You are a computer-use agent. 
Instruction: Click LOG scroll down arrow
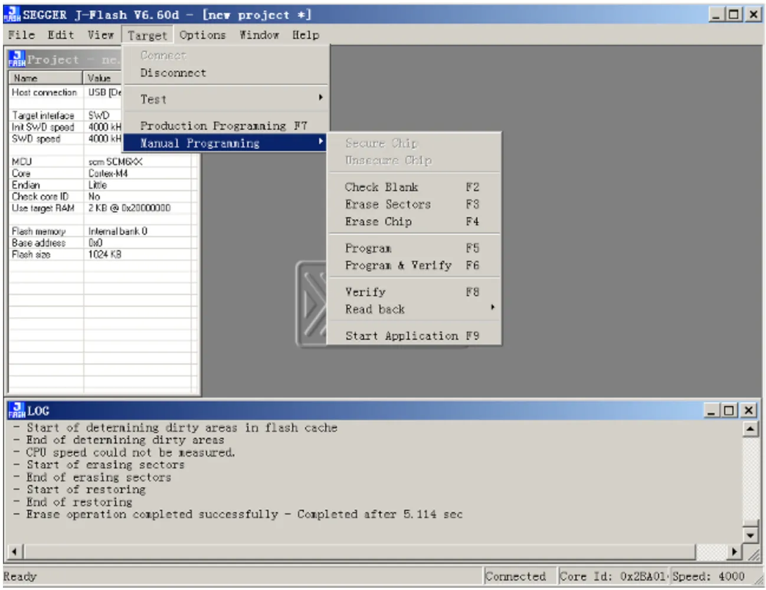(750, 536)
